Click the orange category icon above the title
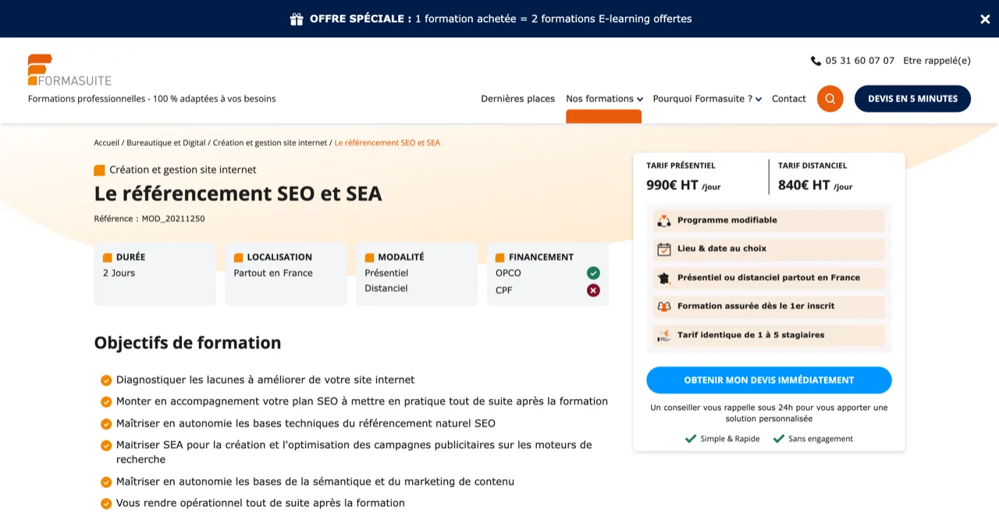This screenshot has width=999, height=526. pyautogui.click(x=99, y=170)
